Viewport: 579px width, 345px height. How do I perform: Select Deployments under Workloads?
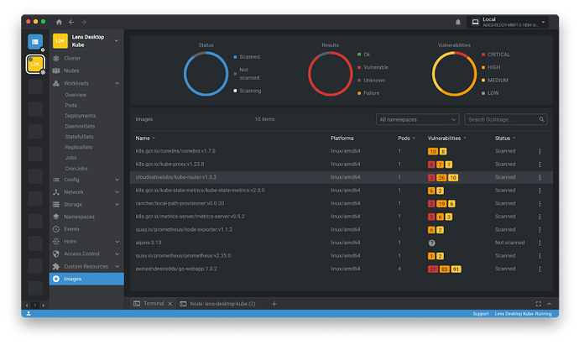tap(81, 116)
